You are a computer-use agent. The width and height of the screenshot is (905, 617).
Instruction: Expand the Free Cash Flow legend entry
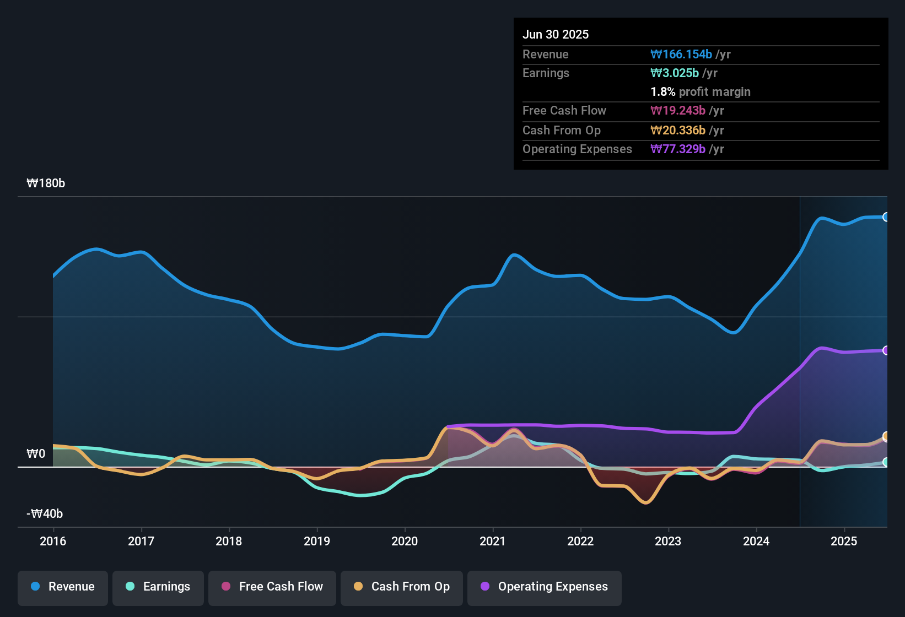tap(272, 587)
